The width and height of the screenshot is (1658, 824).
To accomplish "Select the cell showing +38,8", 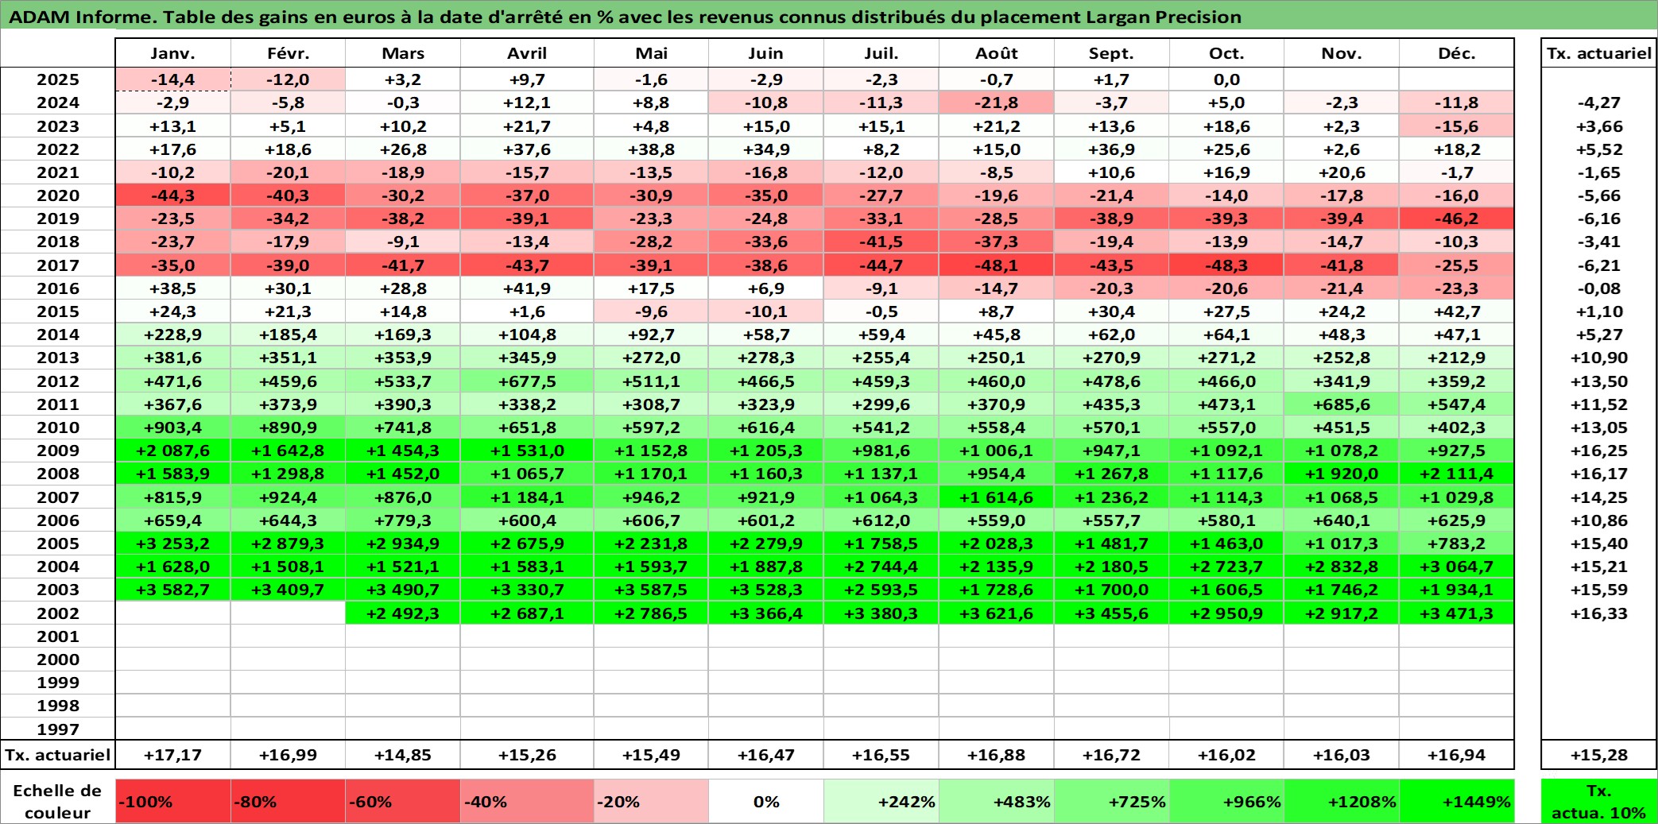I will click(651, 149).
